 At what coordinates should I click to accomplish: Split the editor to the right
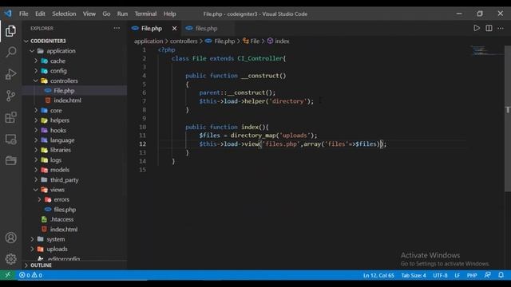tap(489, 29)
